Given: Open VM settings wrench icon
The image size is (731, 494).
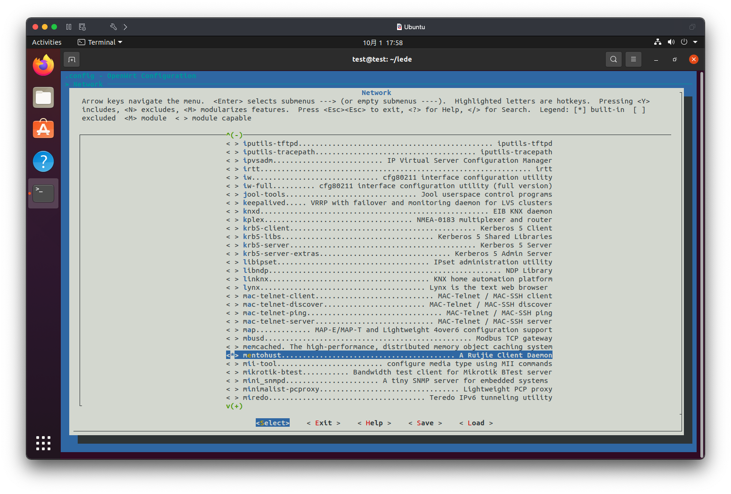Looking at the screenshot, I should [113, 27].
